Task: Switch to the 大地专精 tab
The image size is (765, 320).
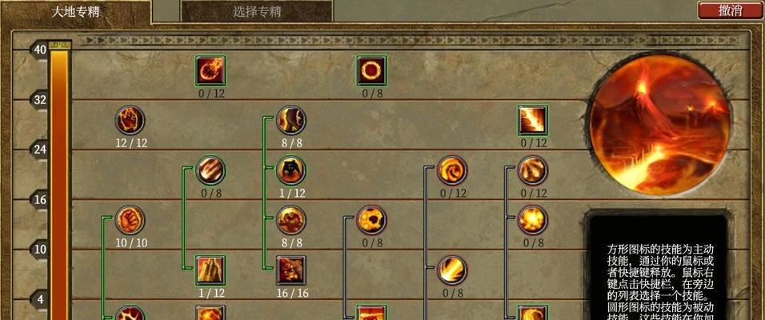Action: point(76,12)
